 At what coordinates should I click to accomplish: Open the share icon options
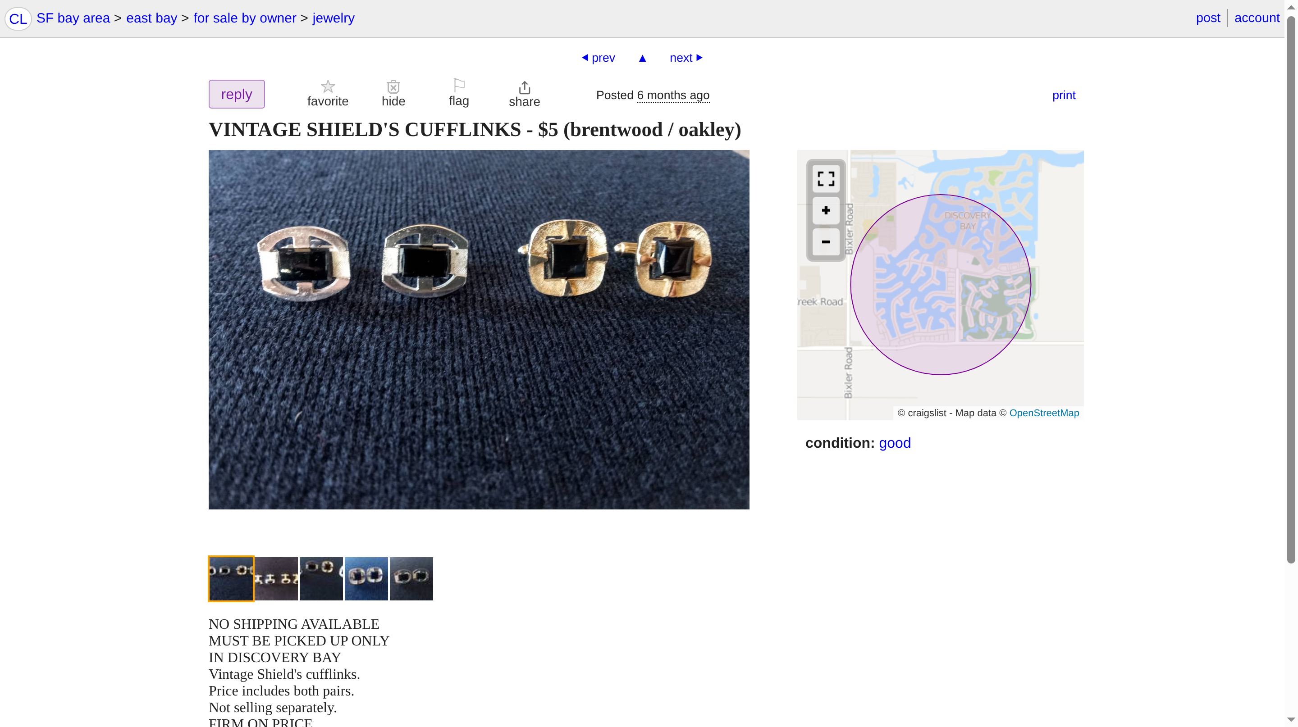[524, 94]
